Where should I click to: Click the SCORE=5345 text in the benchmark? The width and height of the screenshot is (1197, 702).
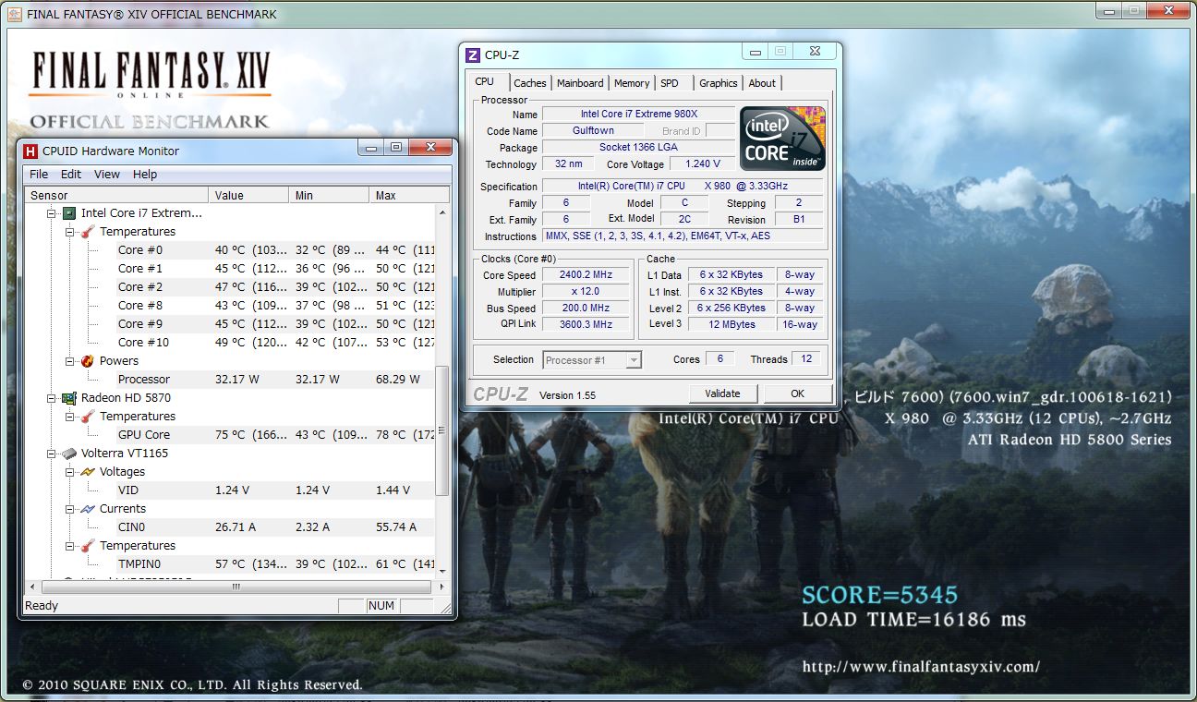[879, 595]
